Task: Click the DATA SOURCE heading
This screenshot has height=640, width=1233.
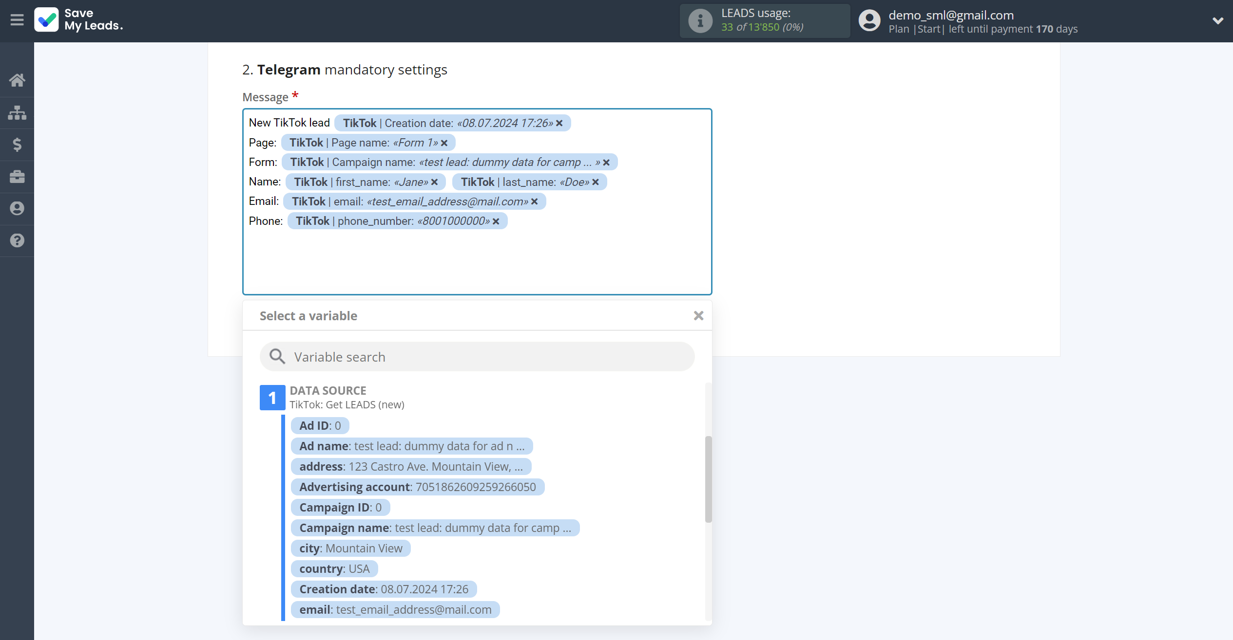Action: 328,390
